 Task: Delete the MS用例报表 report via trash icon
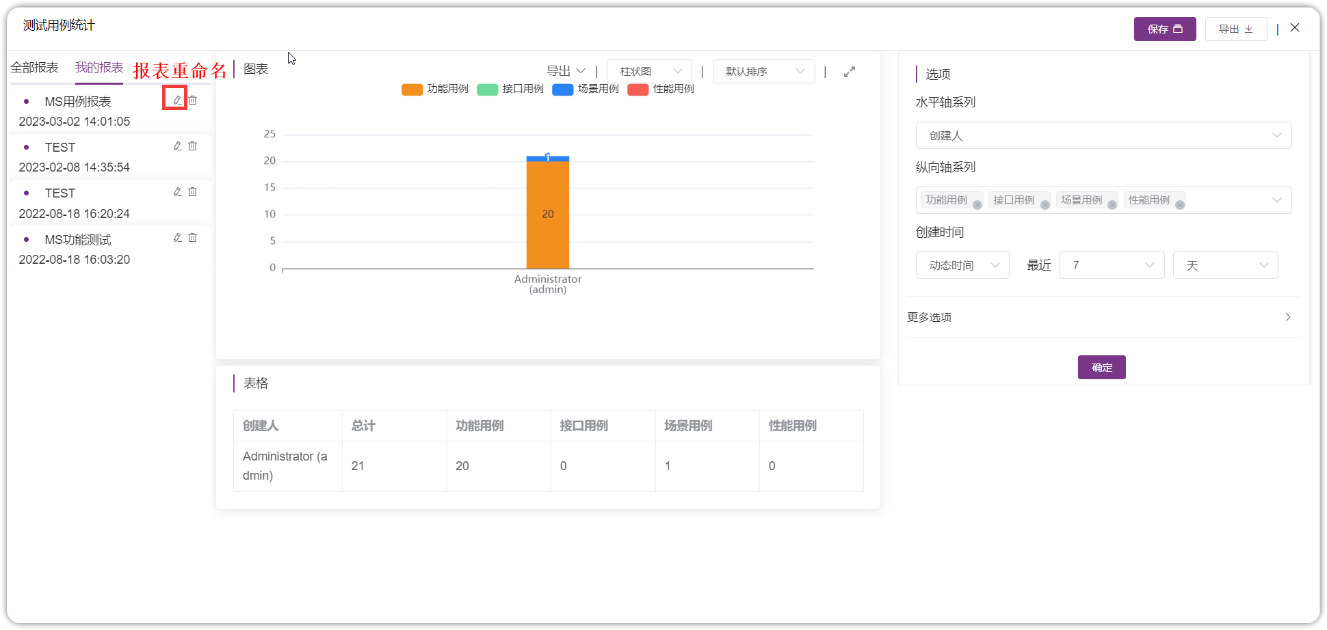click(x=193, y=100)
